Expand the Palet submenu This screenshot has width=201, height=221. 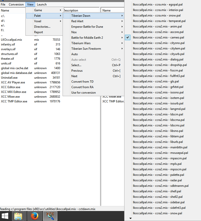pos(44,16)
